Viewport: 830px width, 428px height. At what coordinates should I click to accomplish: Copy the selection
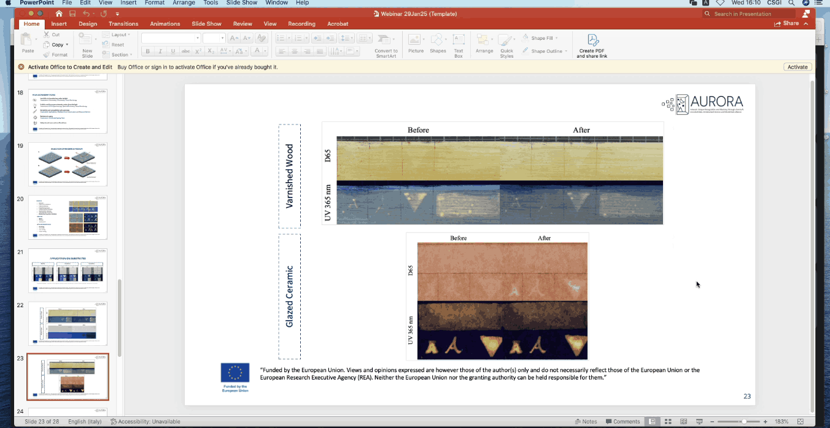54,45
